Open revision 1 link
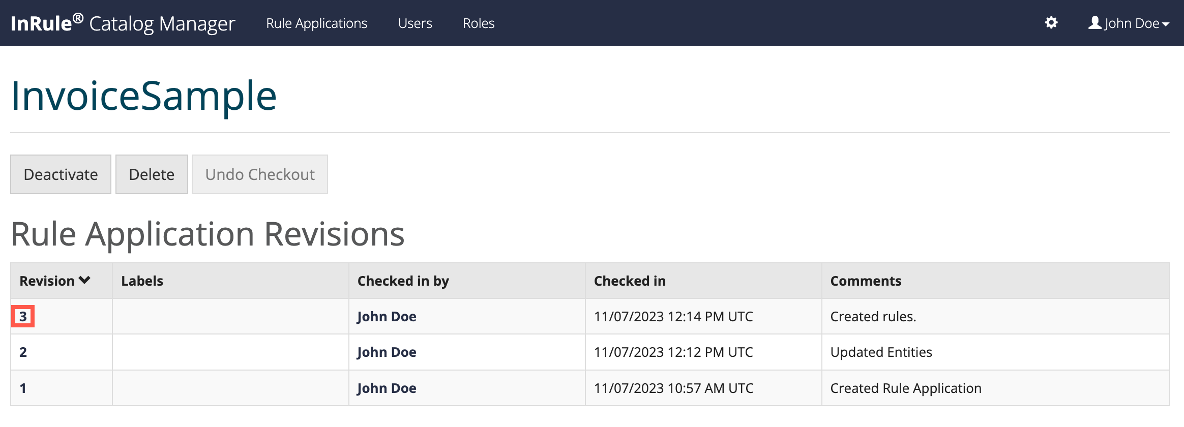 pyautogui.click(x=23, y=388)
